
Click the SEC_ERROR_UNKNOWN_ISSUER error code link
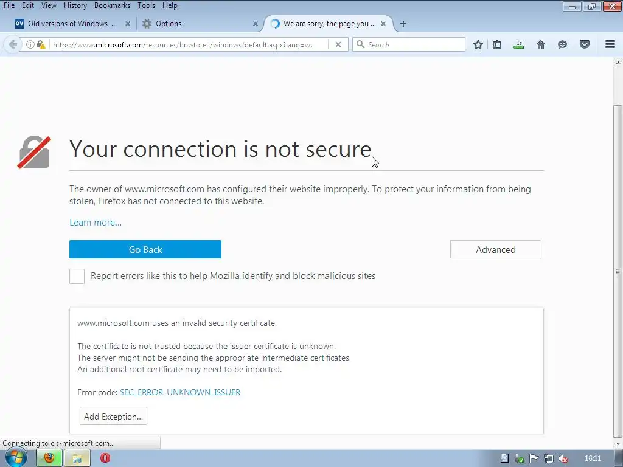point(180,392)
